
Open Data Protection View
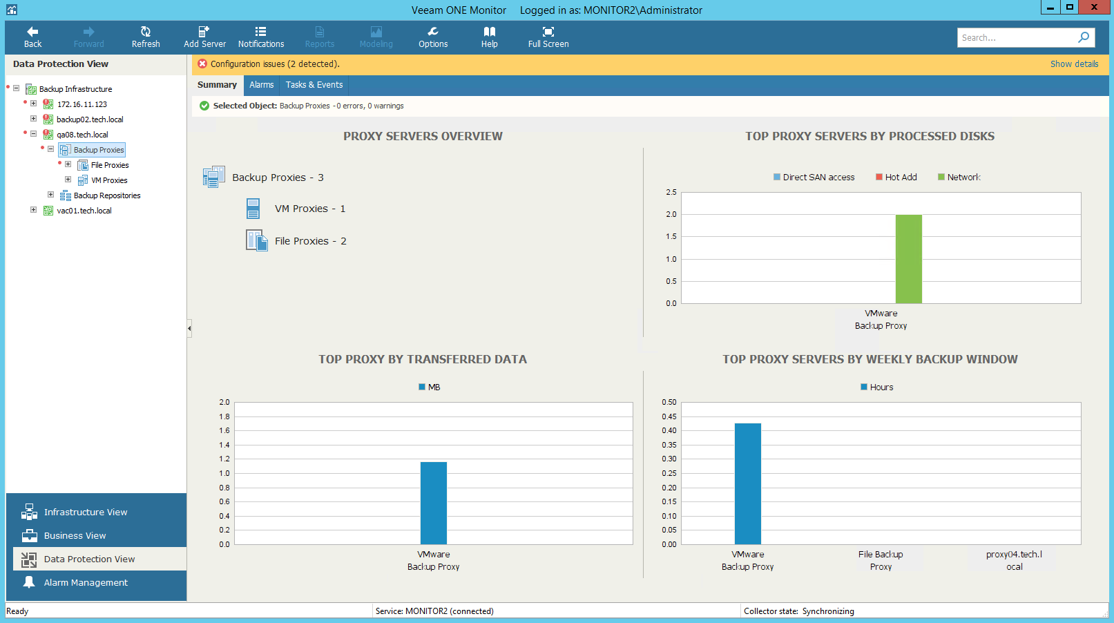click(x=99, y=559)
